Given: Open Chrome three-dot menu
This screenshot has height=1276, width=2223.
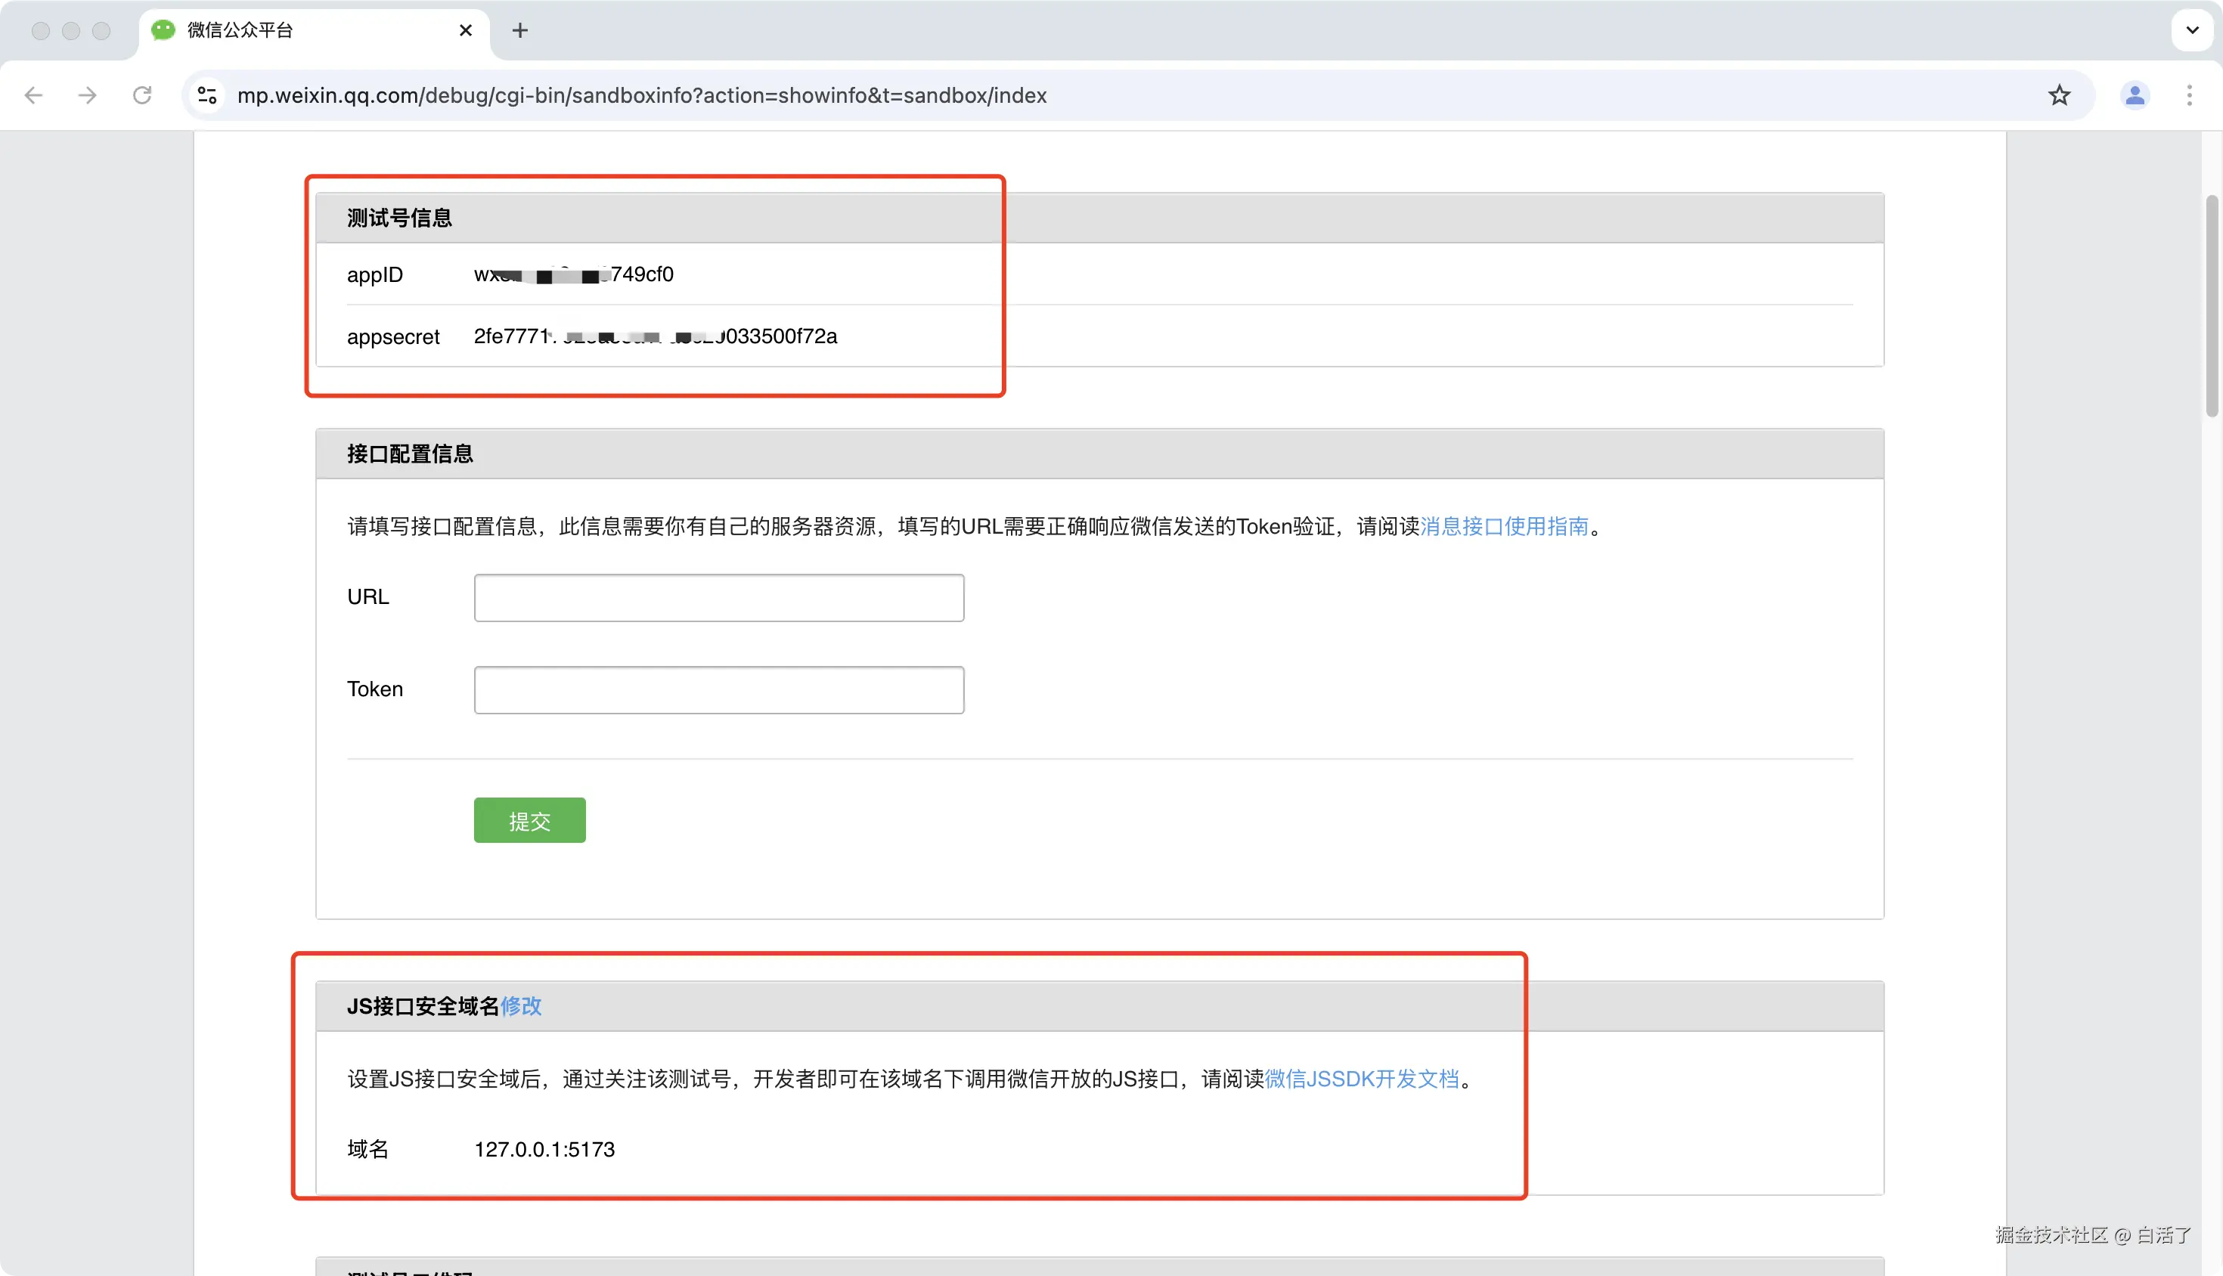Looking at the screenshot, I should 2189,94.
